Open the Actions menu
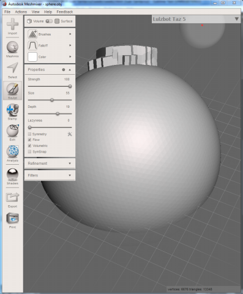 21,12
